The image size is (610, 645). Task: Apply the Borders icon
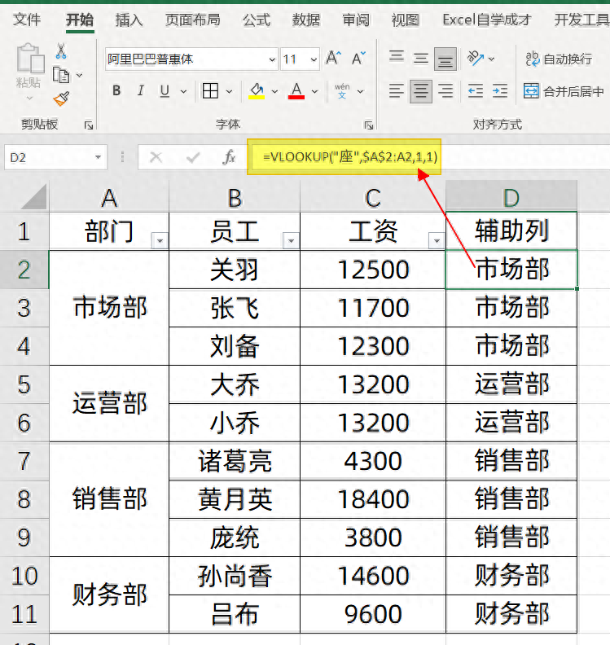pyautogui.click(x=210, y=91)
